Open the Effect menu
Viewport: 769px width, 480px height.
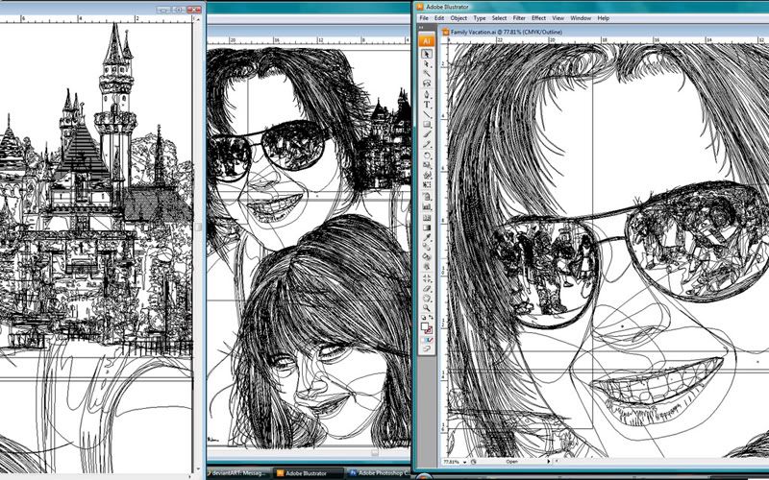538,18
